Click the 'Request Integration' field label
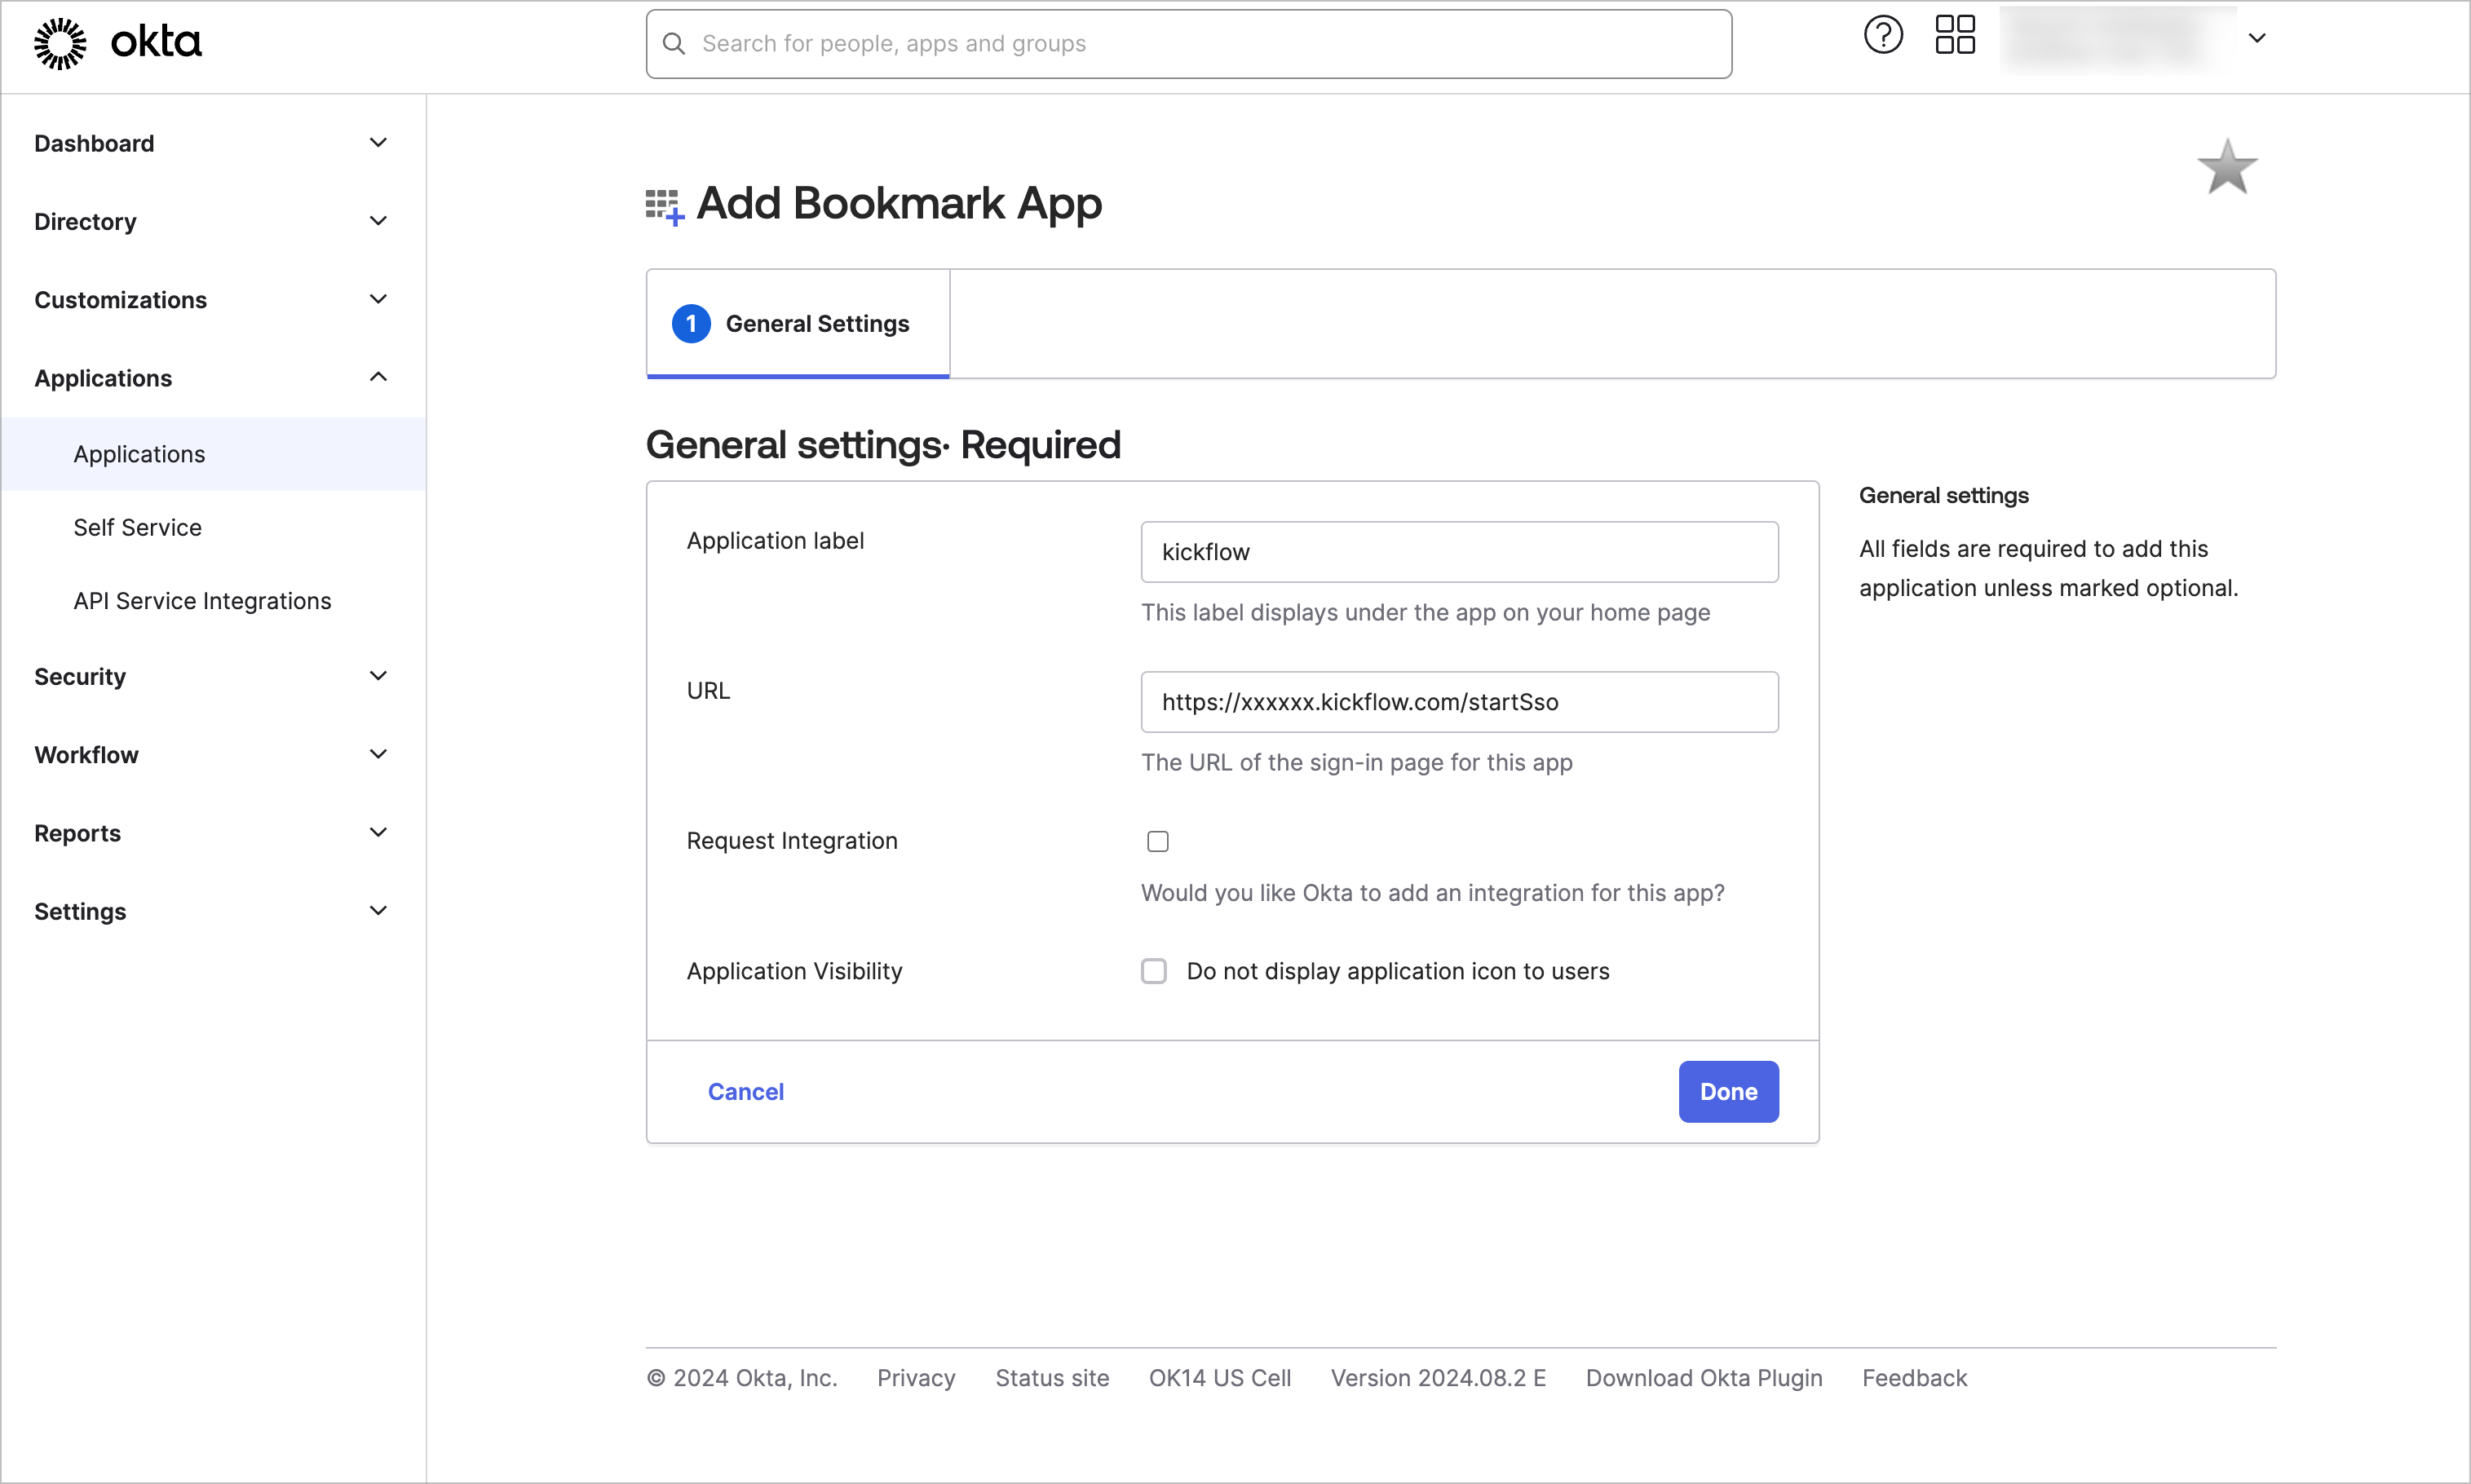Viewport: 2471px width, 1484px height. [792, 841]
